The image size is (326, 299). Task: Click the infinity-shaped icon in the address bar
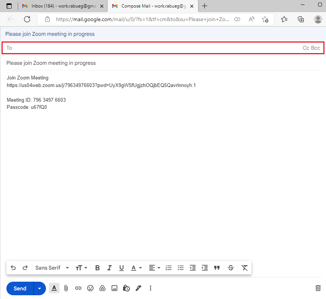237,19
